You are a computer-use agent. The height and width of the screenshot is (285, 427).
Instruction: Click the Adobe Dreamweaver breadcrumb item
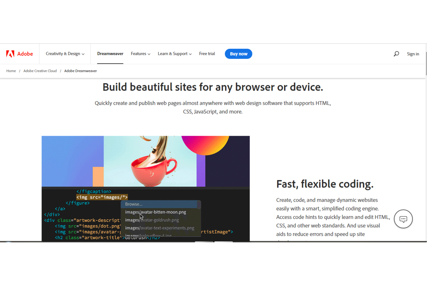(80, 71)
